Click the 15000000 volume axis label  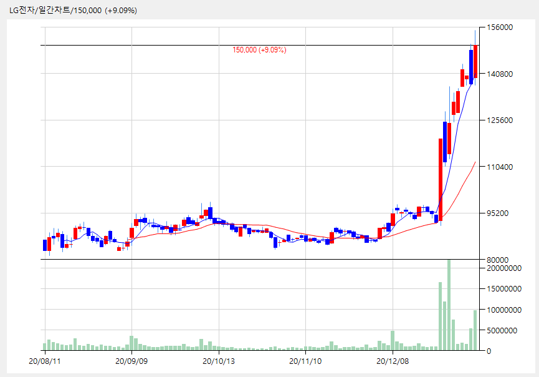click(x=504, y=288)
